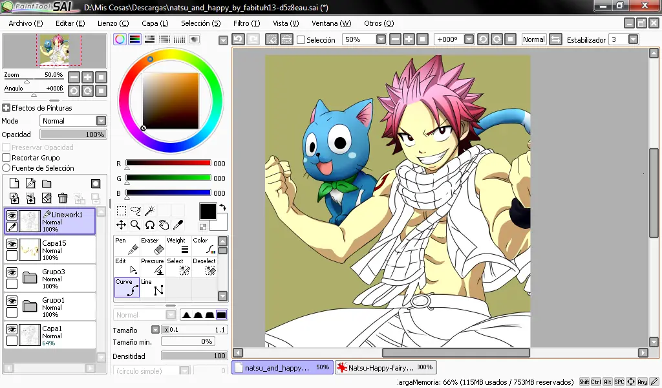Select Fuente de Selección radio button
This screenshot has width=662, height=388.
6,168
